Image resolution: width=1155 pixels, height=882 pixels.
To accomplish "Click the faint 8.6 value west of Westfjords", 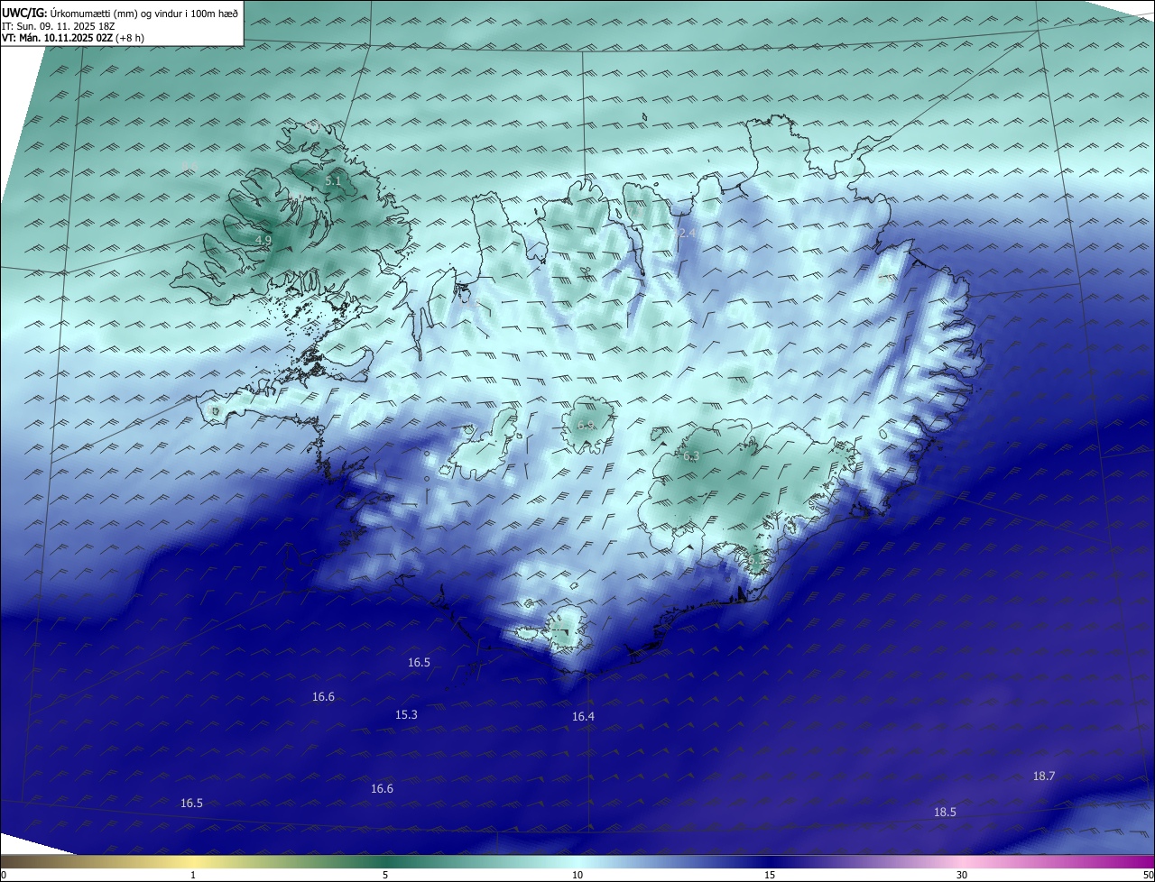I will click(x=189, y=166).
